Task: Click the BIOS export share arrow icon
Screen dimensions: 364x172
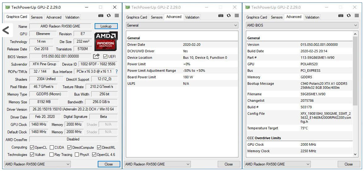Action: pos(96,56)
